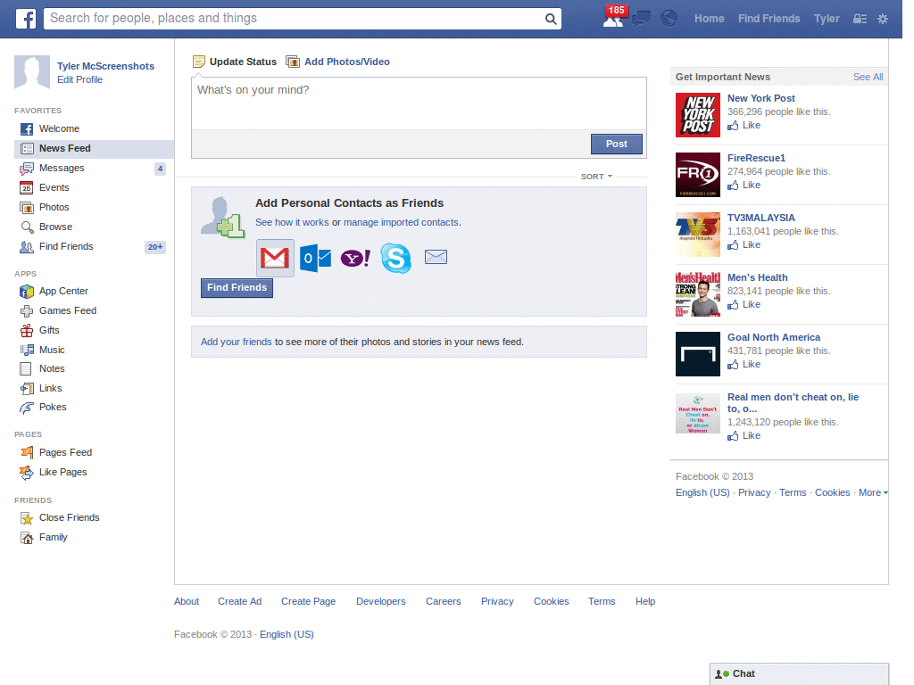
Task: Open privacy shortcuts lock icon
Action: [x=860, y=19]
